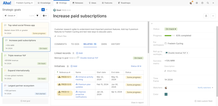Open the more options ellipsis menu

(213, 16)
